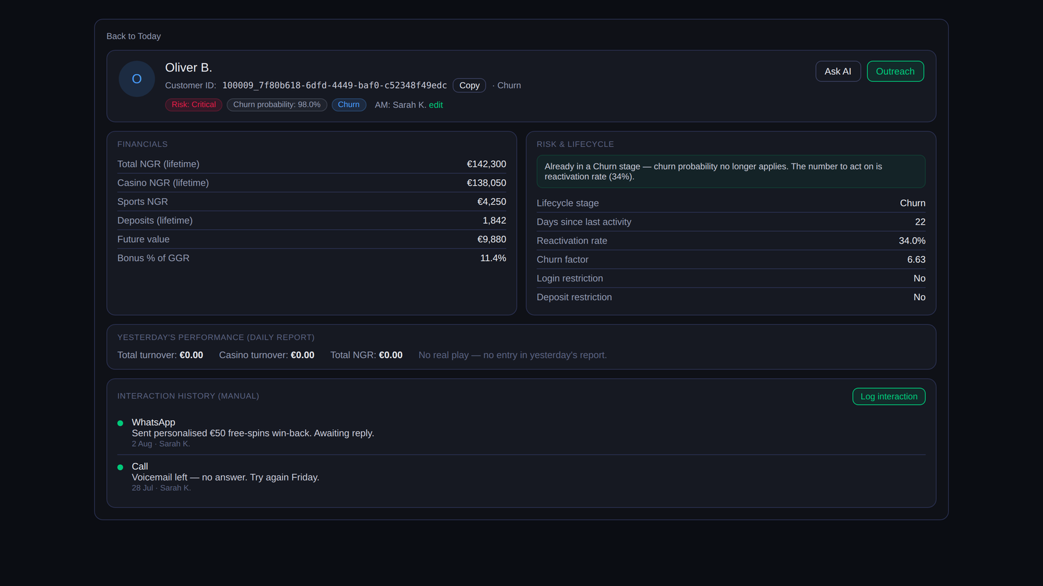Select Casino NGR value €138,050
The width and height of the screenshot is (1043, 586).
486,183
